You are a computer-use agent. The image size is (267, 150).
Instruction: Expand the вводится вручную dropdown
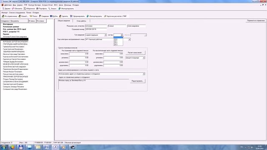[x=144, y=58]
